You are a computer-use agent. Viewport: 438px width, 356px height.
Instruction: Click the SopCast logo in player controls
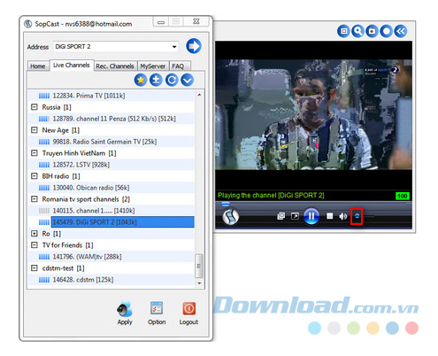[x=230, y=217]
